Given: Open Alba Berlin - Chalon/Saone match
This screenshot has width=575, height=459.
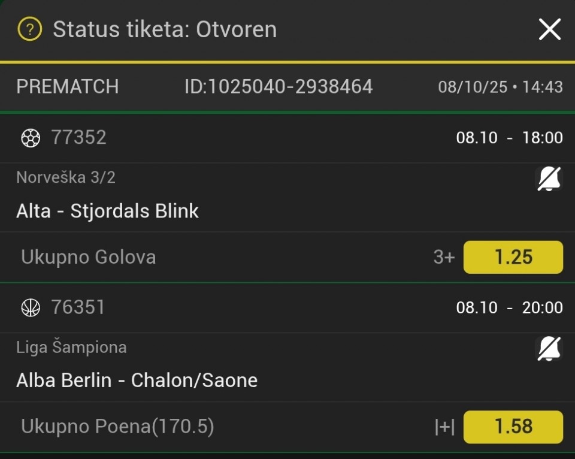Looking at the screenshot, I should point(137,381).
